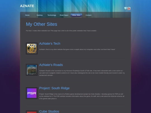
Task: Click the Arizona welcome sign thumbnail
Action: coord(32,70)
